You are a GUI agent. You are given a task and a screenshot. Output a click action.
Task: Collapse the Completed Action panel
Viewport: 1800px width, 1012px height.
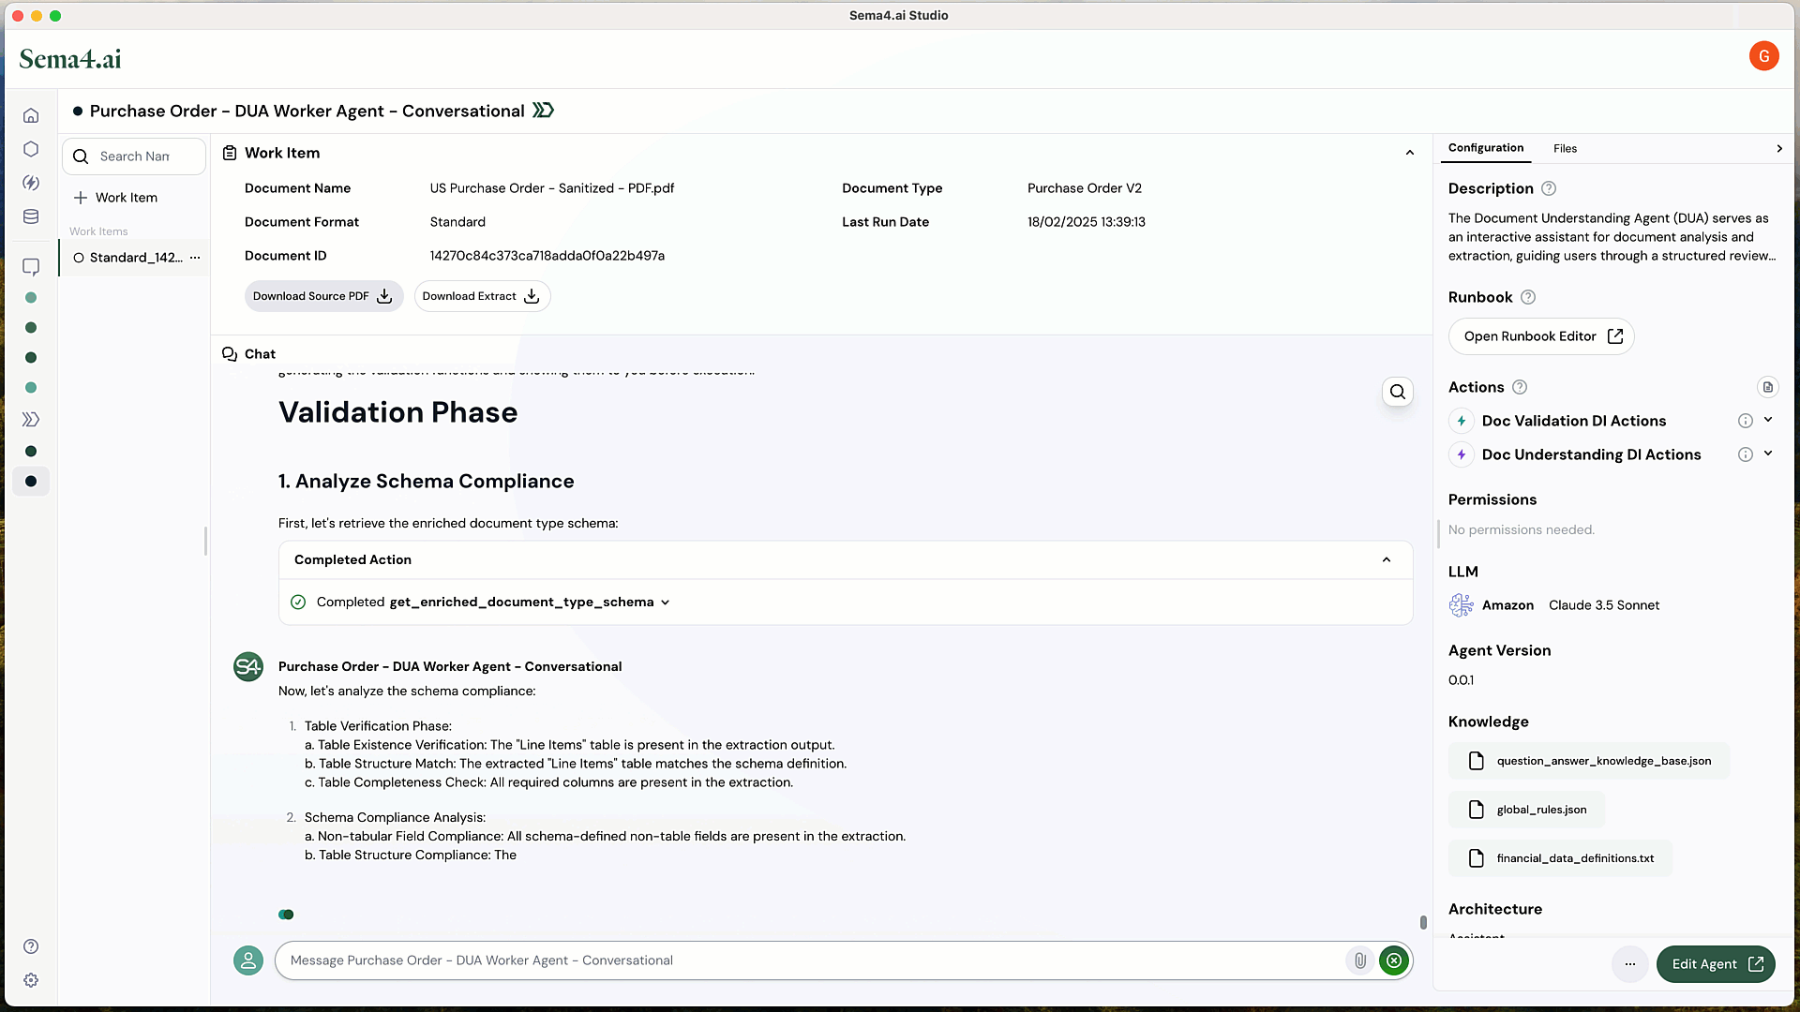[x=1387, y=559]
